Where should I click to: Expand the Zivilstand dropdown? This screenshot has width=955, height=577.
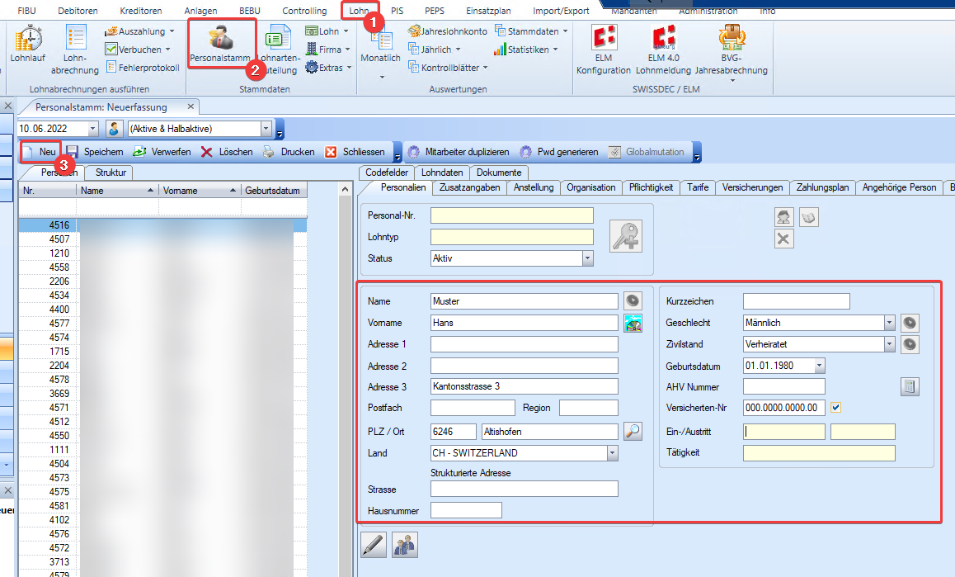pyautogui.click(x=889, y=344)
